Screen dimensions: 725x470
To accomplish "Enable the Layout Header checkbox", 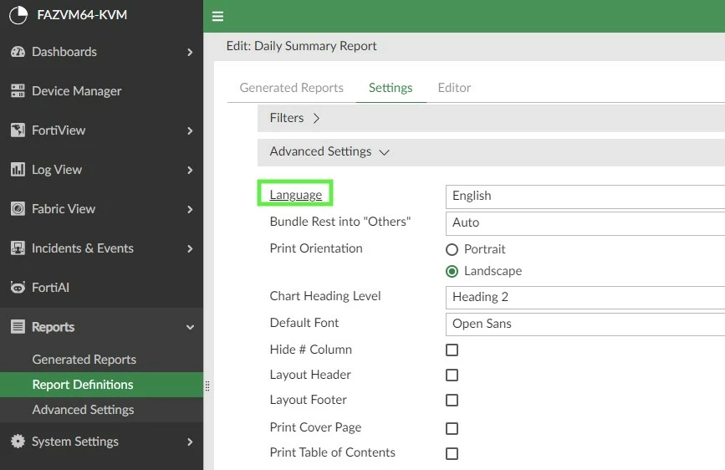I will pyautogui.click(x=452, y=375).
